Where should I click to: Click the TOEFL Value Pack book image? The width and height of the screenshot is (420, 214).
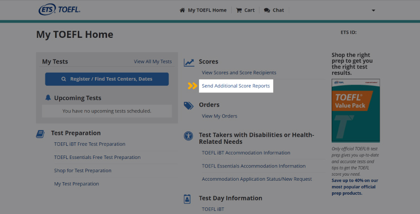click(x=356, y=111)
